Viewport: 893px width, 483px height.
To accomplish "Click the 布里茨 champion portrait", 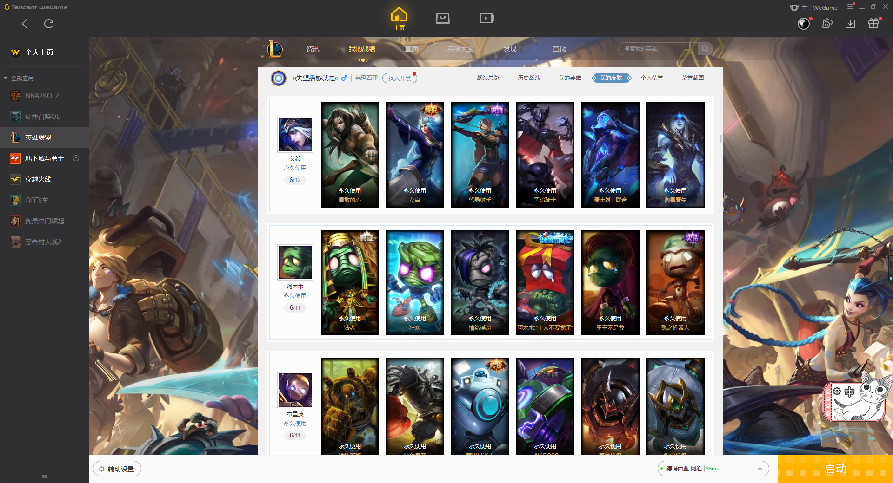I will pos(295,390).
